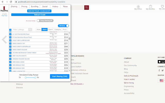165x103 pixels.
Task: Toggle the Reverse switch
Action: pos(63,26)
